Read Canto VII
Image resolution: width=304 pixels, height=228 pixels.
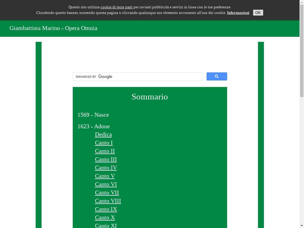click(107, 193)
